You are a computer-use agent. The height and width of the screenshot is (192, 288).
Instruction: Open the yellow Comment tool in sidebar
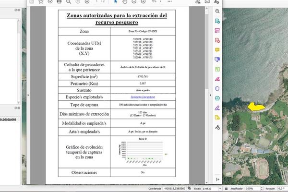217,50
